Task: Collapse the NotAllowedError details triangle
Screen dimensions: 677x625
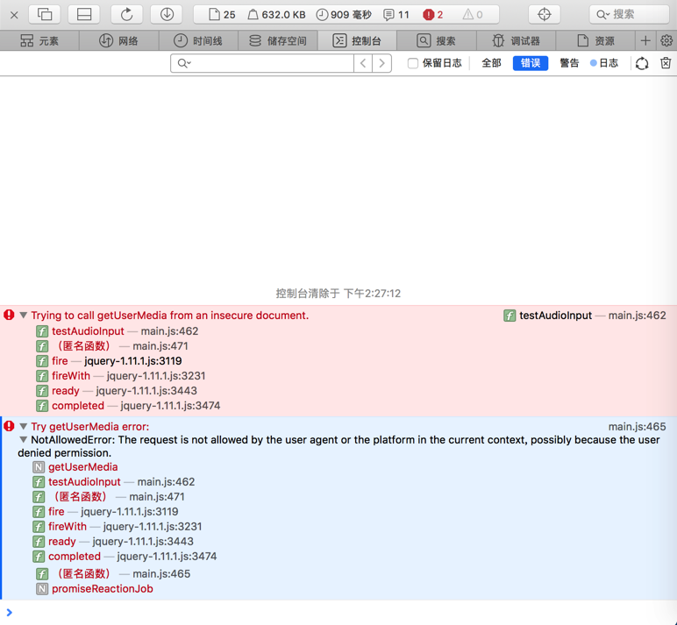Action: tap(24, 440)
